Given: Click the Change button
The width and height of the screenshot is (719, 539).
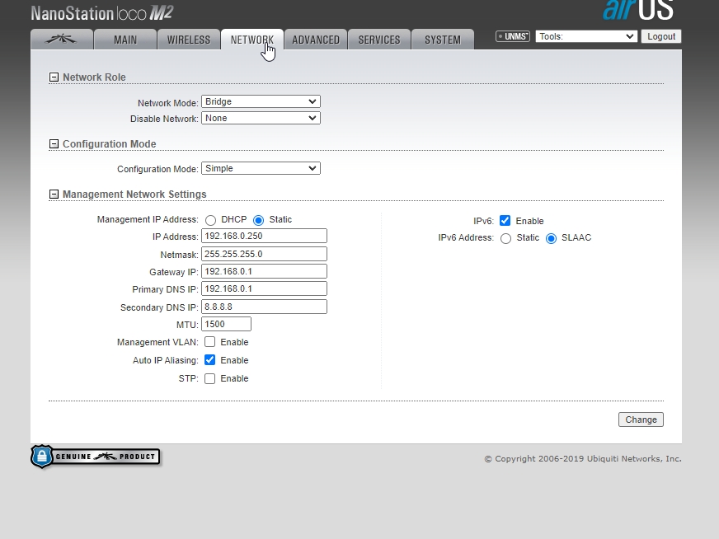Looking at the screenshot, I should point(641,419).
